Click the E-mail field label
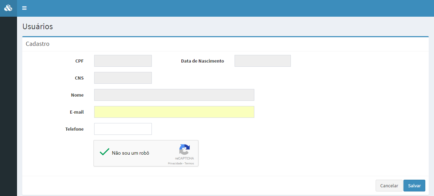 (x=76, y=112)
